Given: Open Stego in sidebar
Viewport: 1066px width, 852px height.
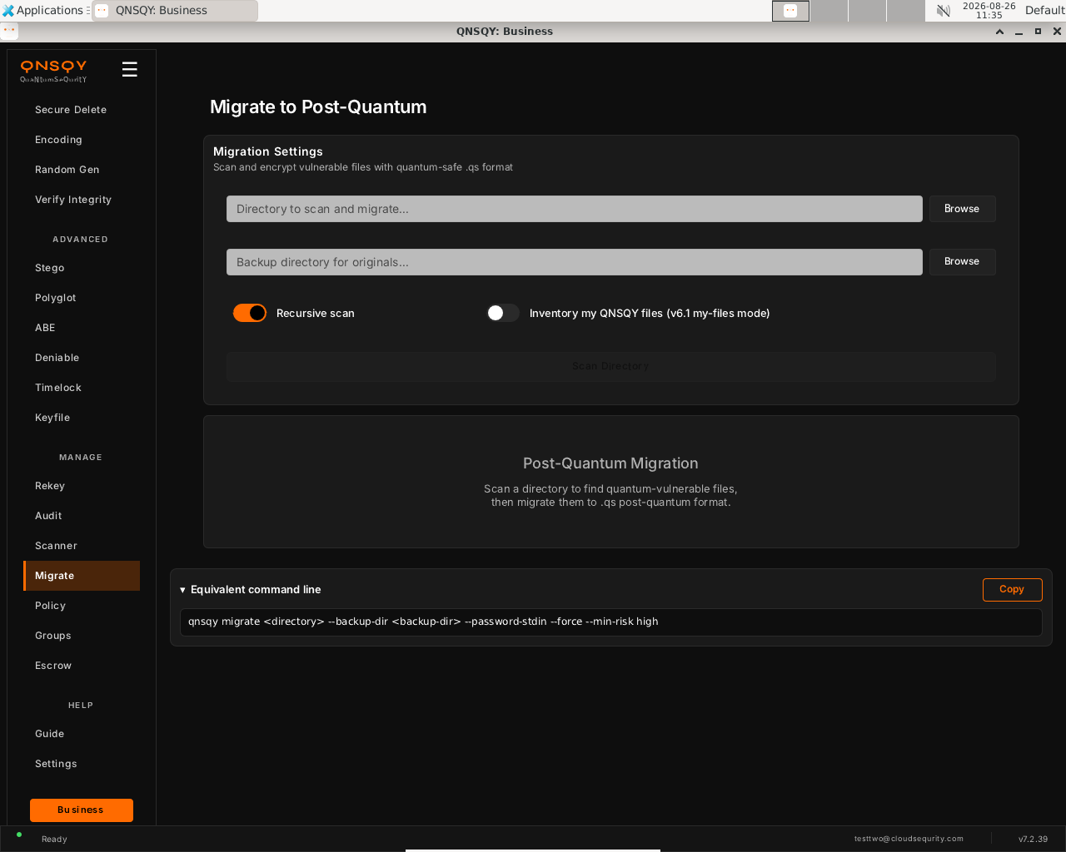Looking at the screenshot, I should [x=82, y=268].
